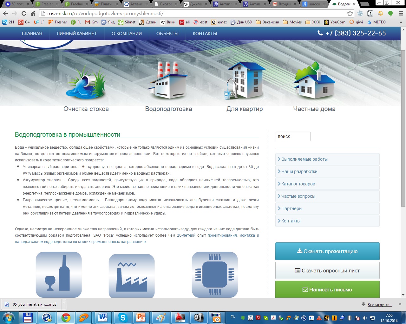
Task: Open Яндекс bookmark in bookmarks bar
Action: pyautogui.click(x=108, y=22)
